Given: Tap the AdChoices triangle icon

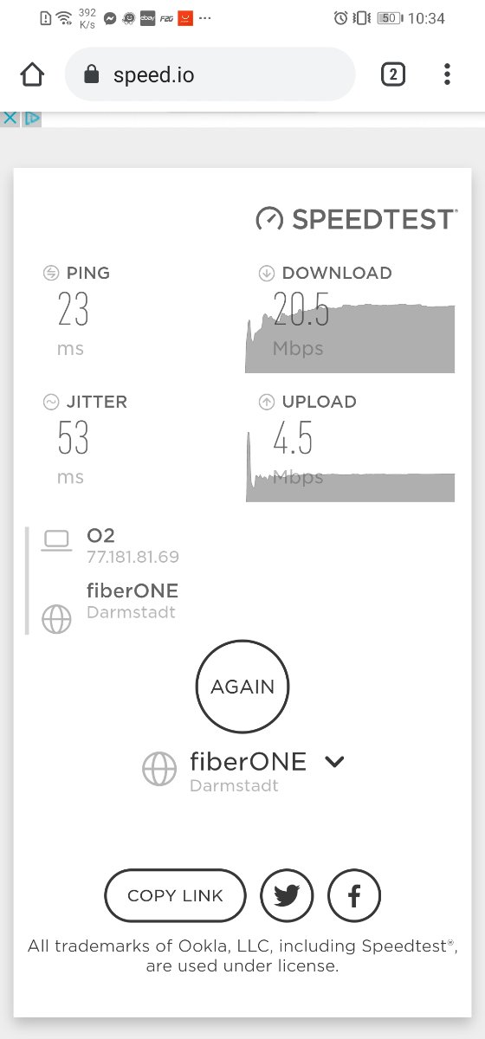Looking at the screenshot, I should (x=31, y=118).
